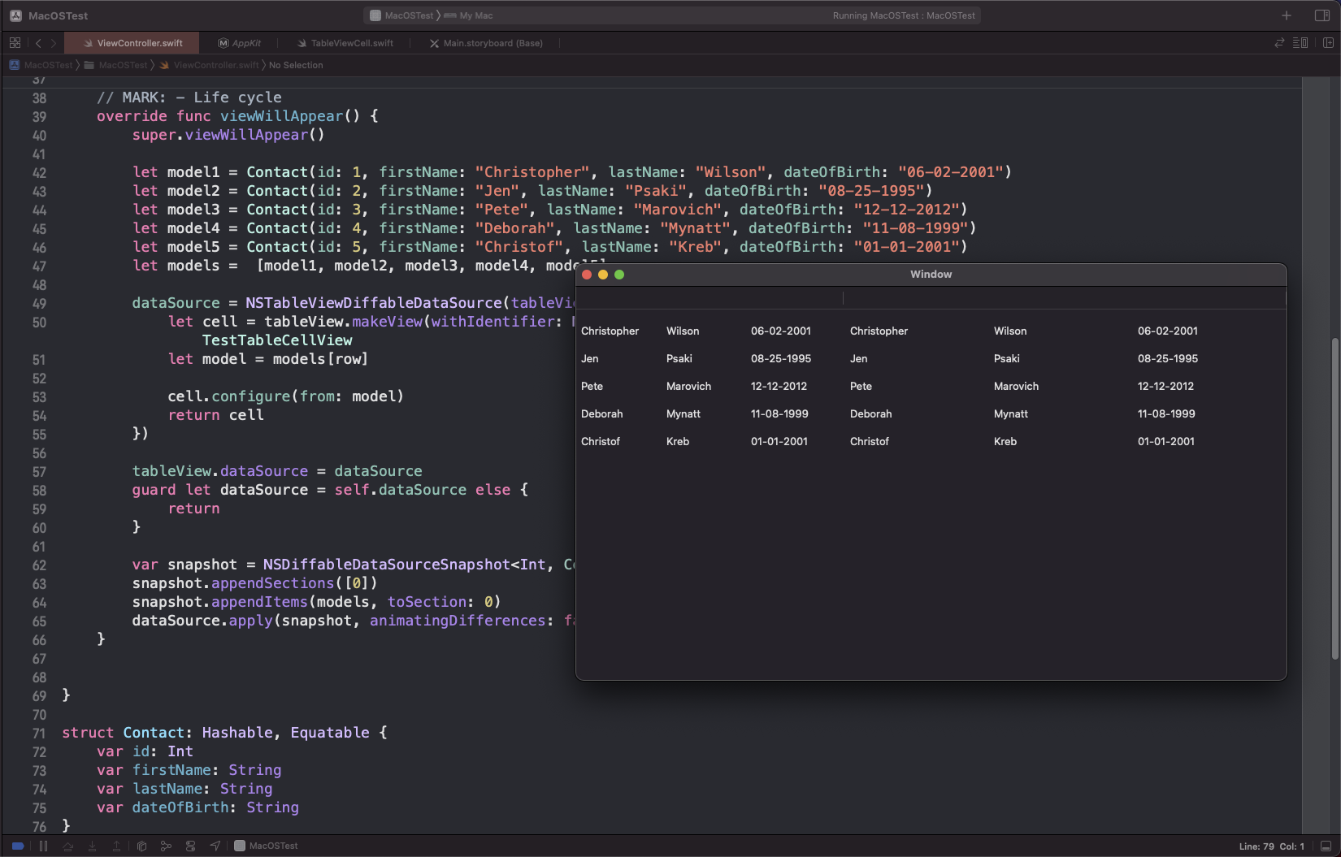
Task: Select MacOSTest process in debug bar
Action: (x=266, y=846)
